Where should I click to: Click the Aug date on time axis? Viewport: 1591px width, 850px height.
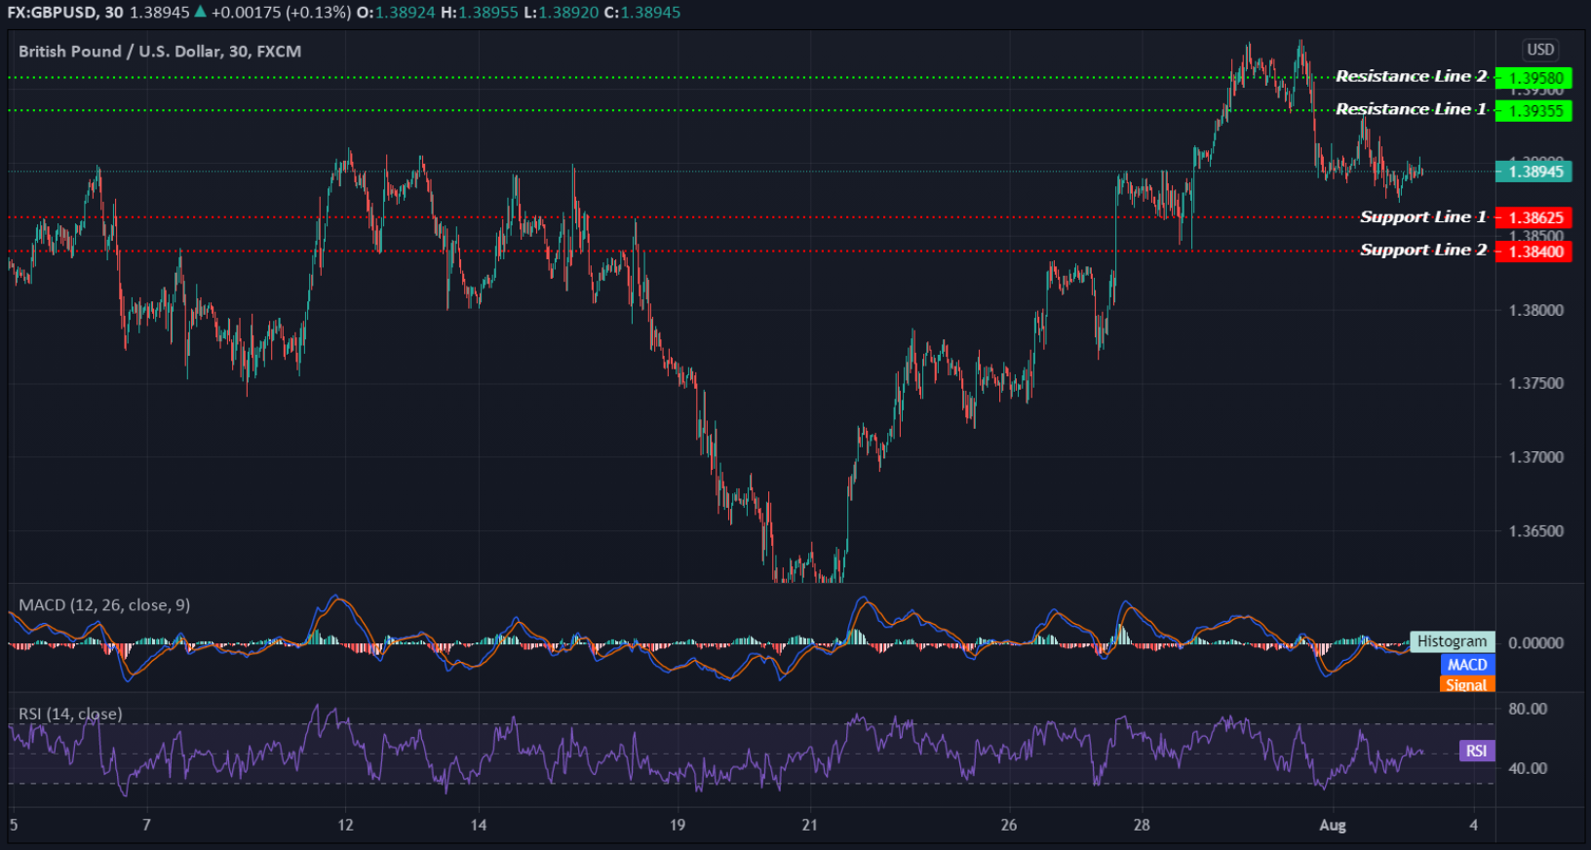coord(1333,825)
